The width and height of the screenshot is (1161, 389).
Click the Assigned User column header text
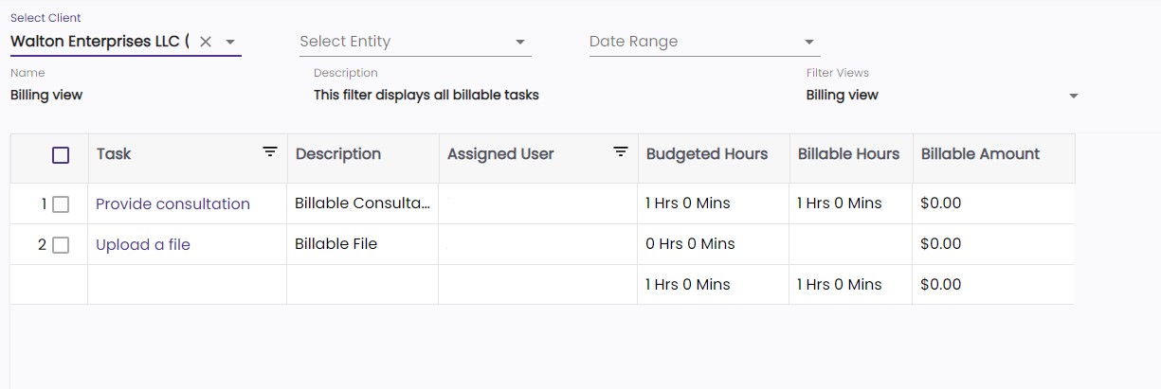coord(500,154)
